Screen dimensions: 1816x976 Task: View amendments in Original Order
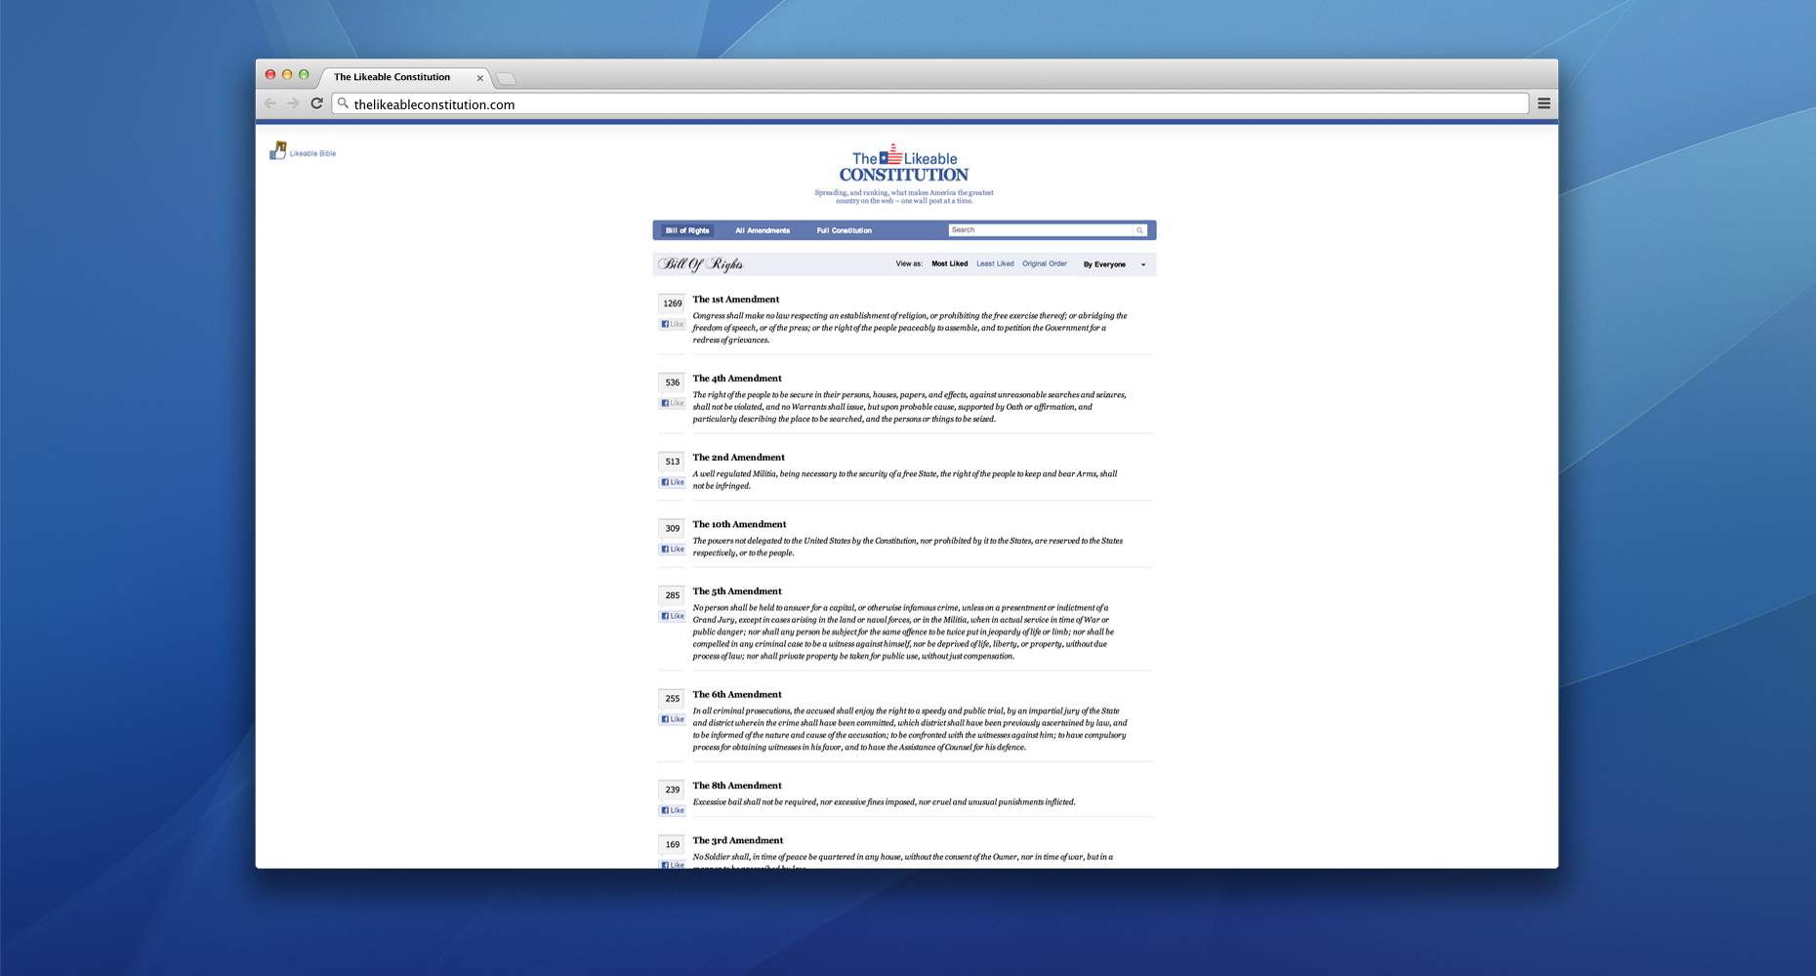(1045, 264)
